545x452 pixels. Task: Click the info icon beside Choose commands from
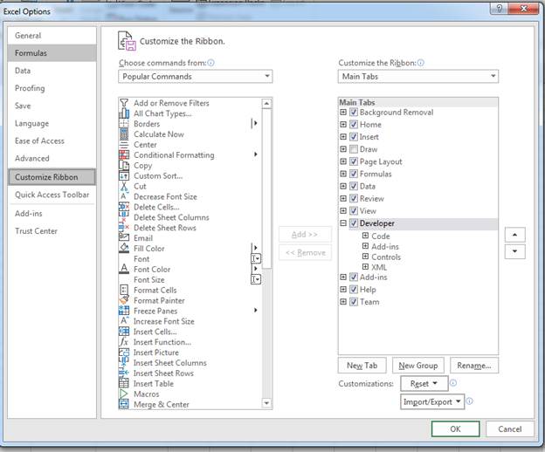point(211,63)
